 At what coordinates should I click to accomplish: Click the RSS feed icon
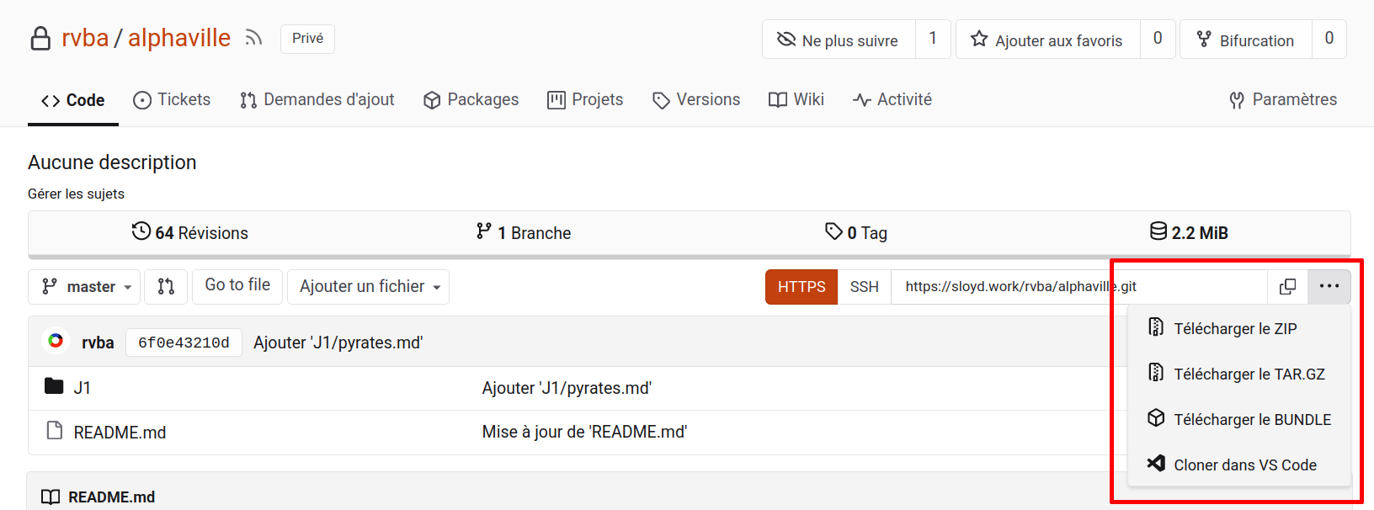[253, 38]
